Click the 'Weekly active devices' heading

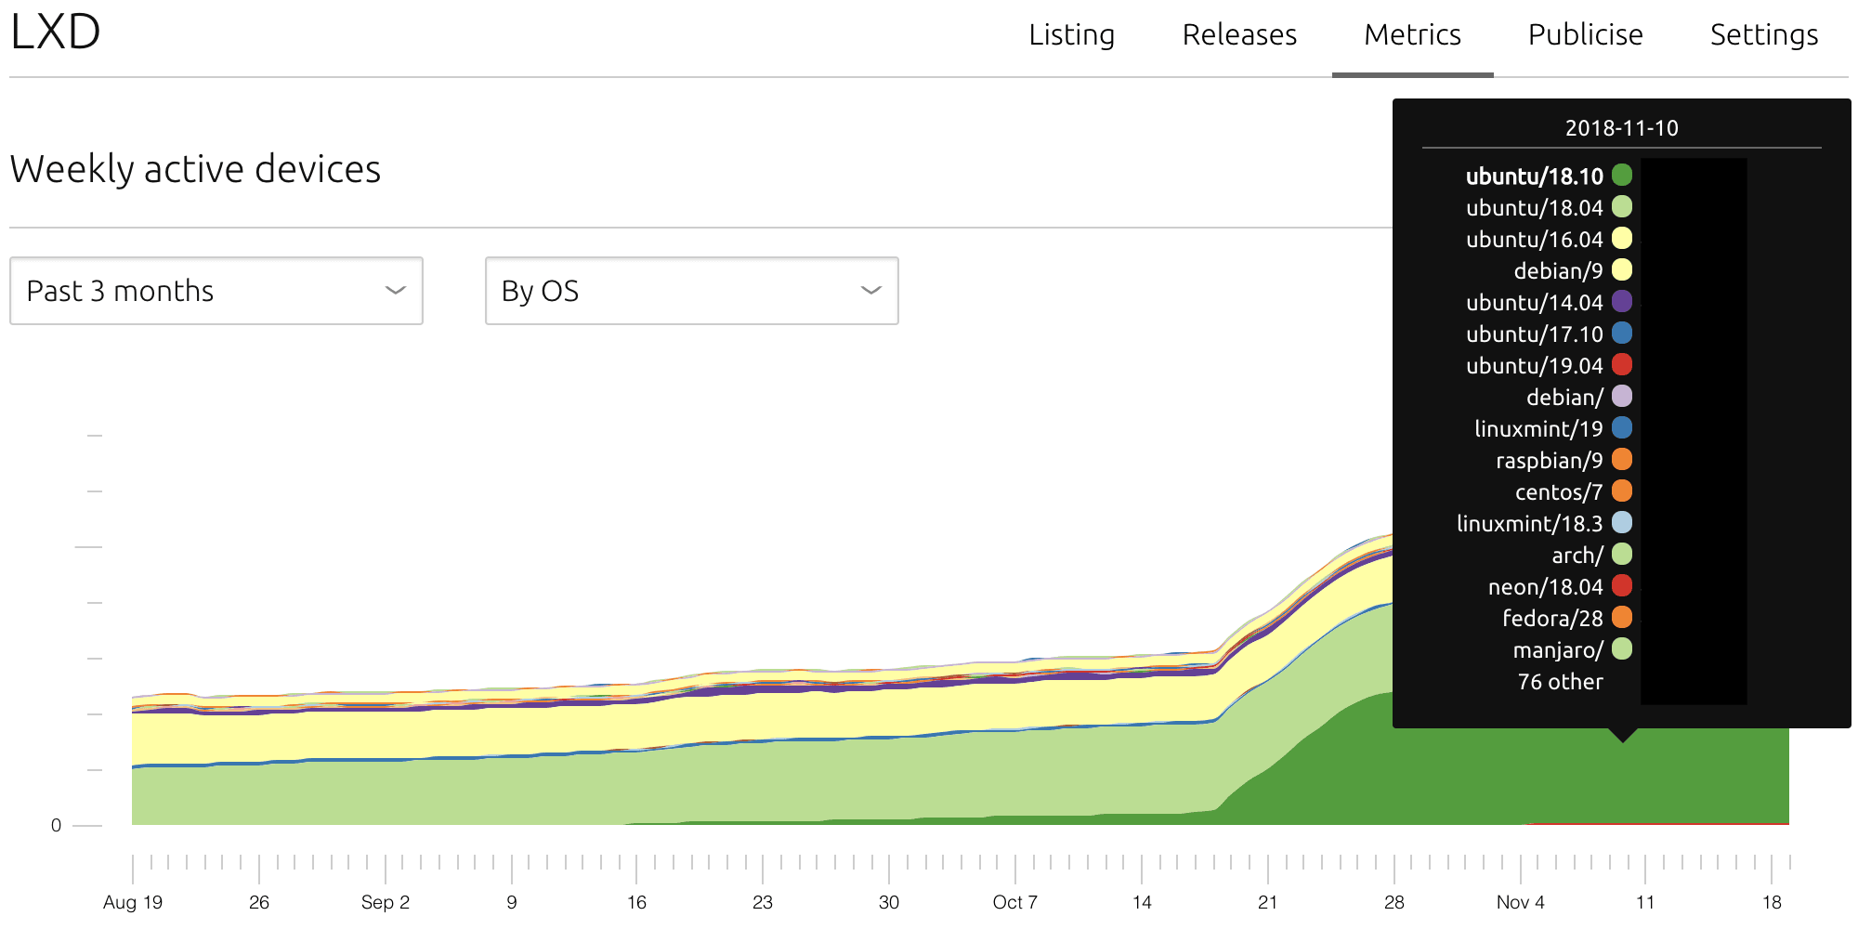[195, 170]
